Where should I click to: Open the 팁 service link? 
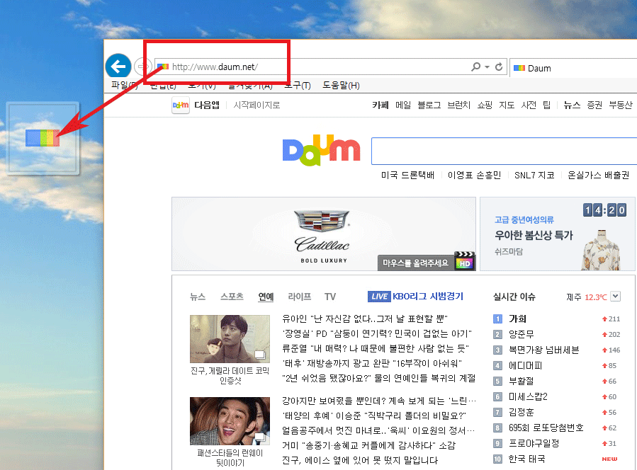pyautogui.click(x=547, y=105)
